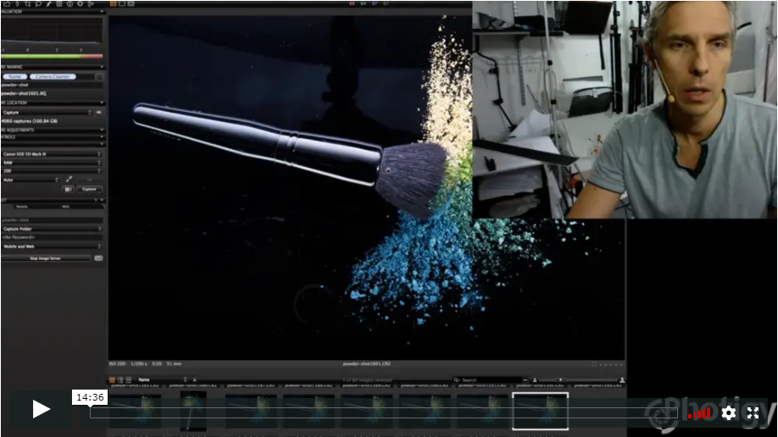Image resolution: width=778 pixels, height=437 pixels.
Task: Switch browser to thumbnail grid view
Action: coord(112,380)
